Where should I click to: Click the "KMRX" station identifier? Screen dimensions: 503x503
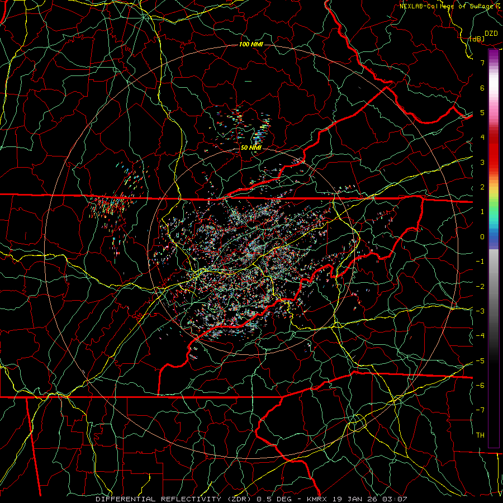coord(316,499)
